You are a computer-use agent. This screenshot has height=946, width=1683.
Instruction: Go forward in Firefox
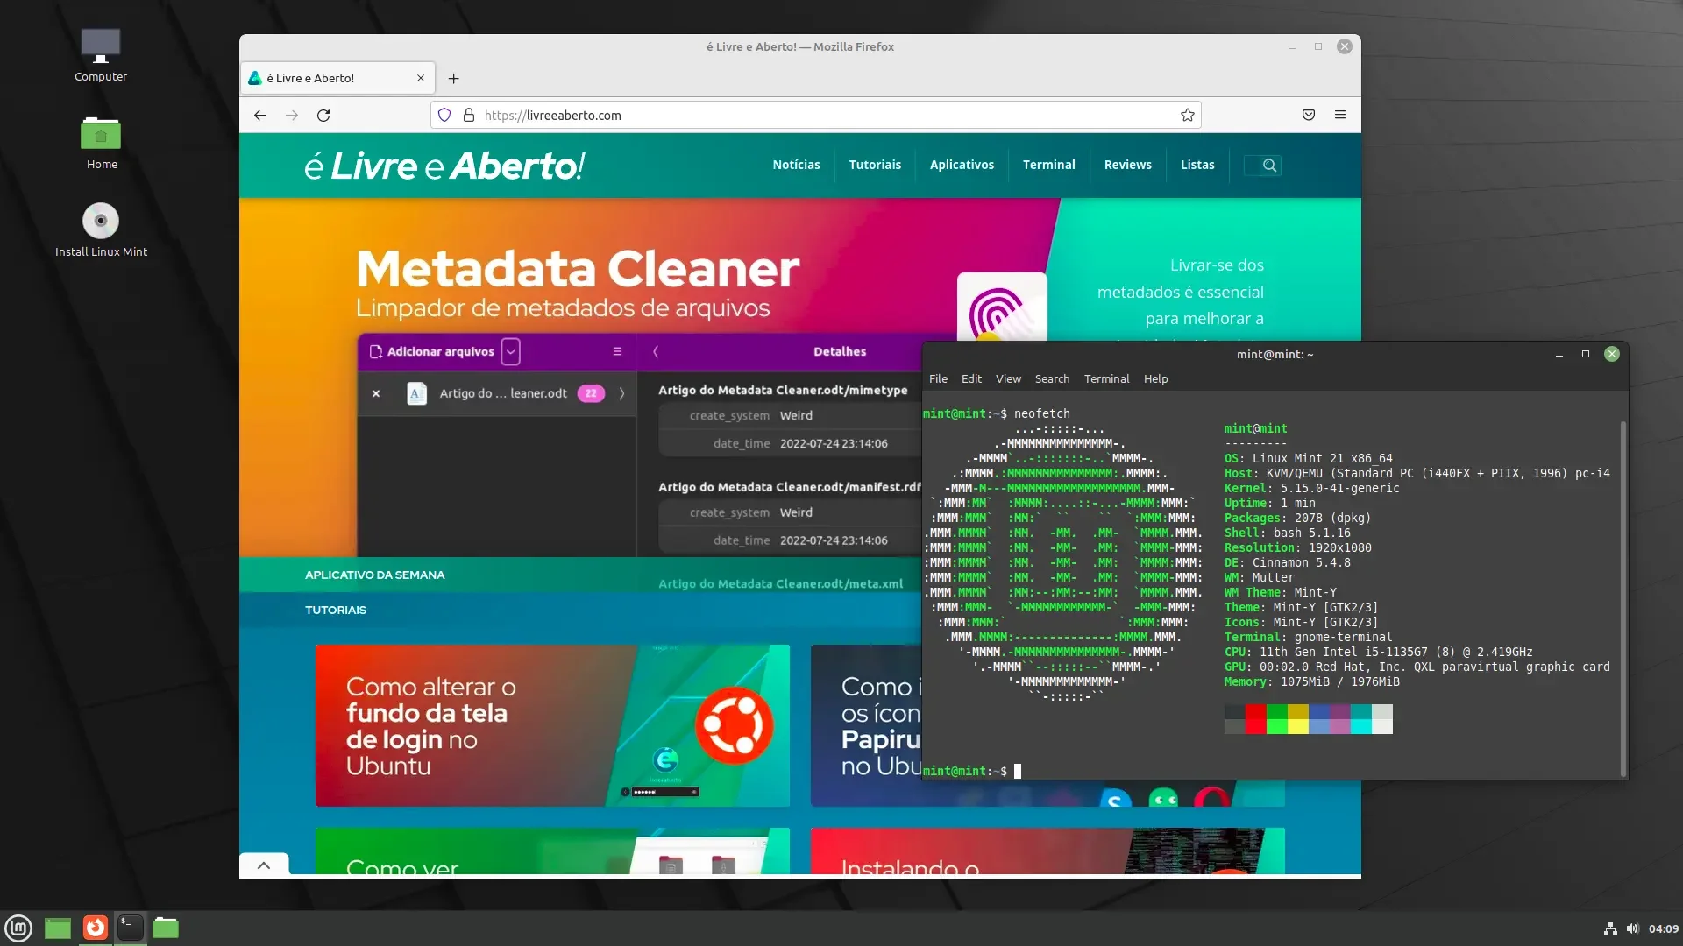[x=292, y=115]
